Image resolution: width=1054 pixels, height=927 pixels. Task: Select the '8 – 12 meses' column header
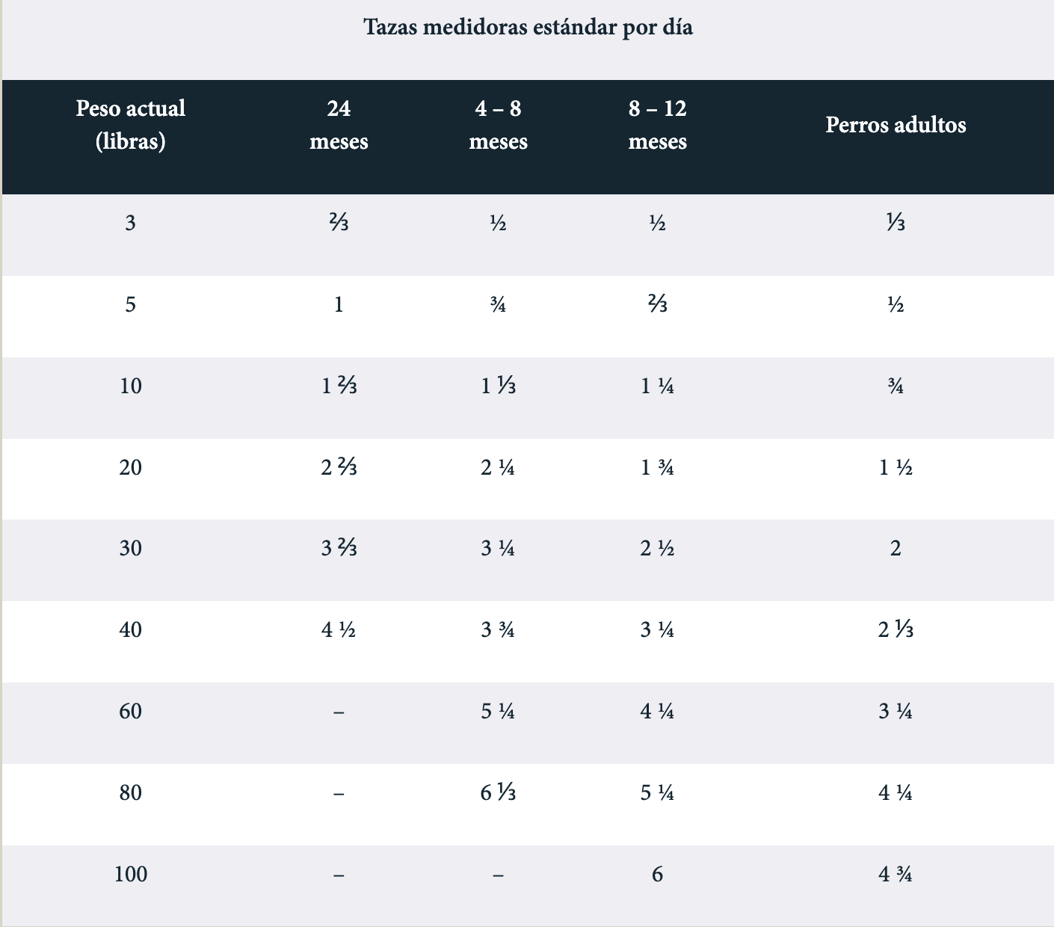click(x=657, y=125)
